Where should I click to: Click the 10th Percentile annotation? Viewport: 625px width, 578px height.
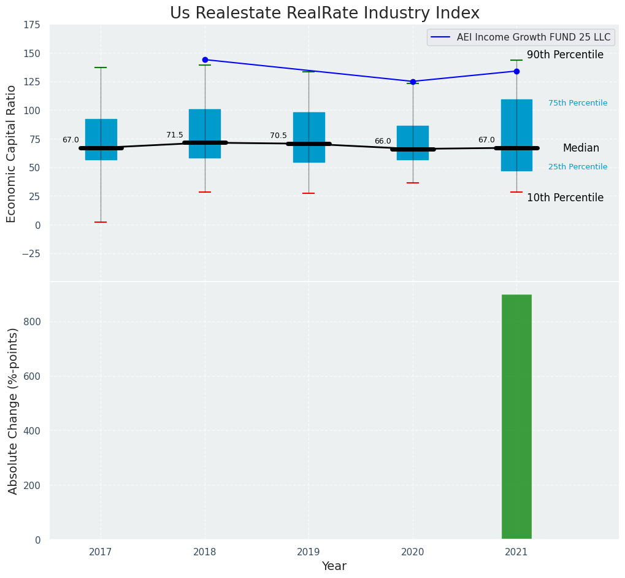(565, 198)
